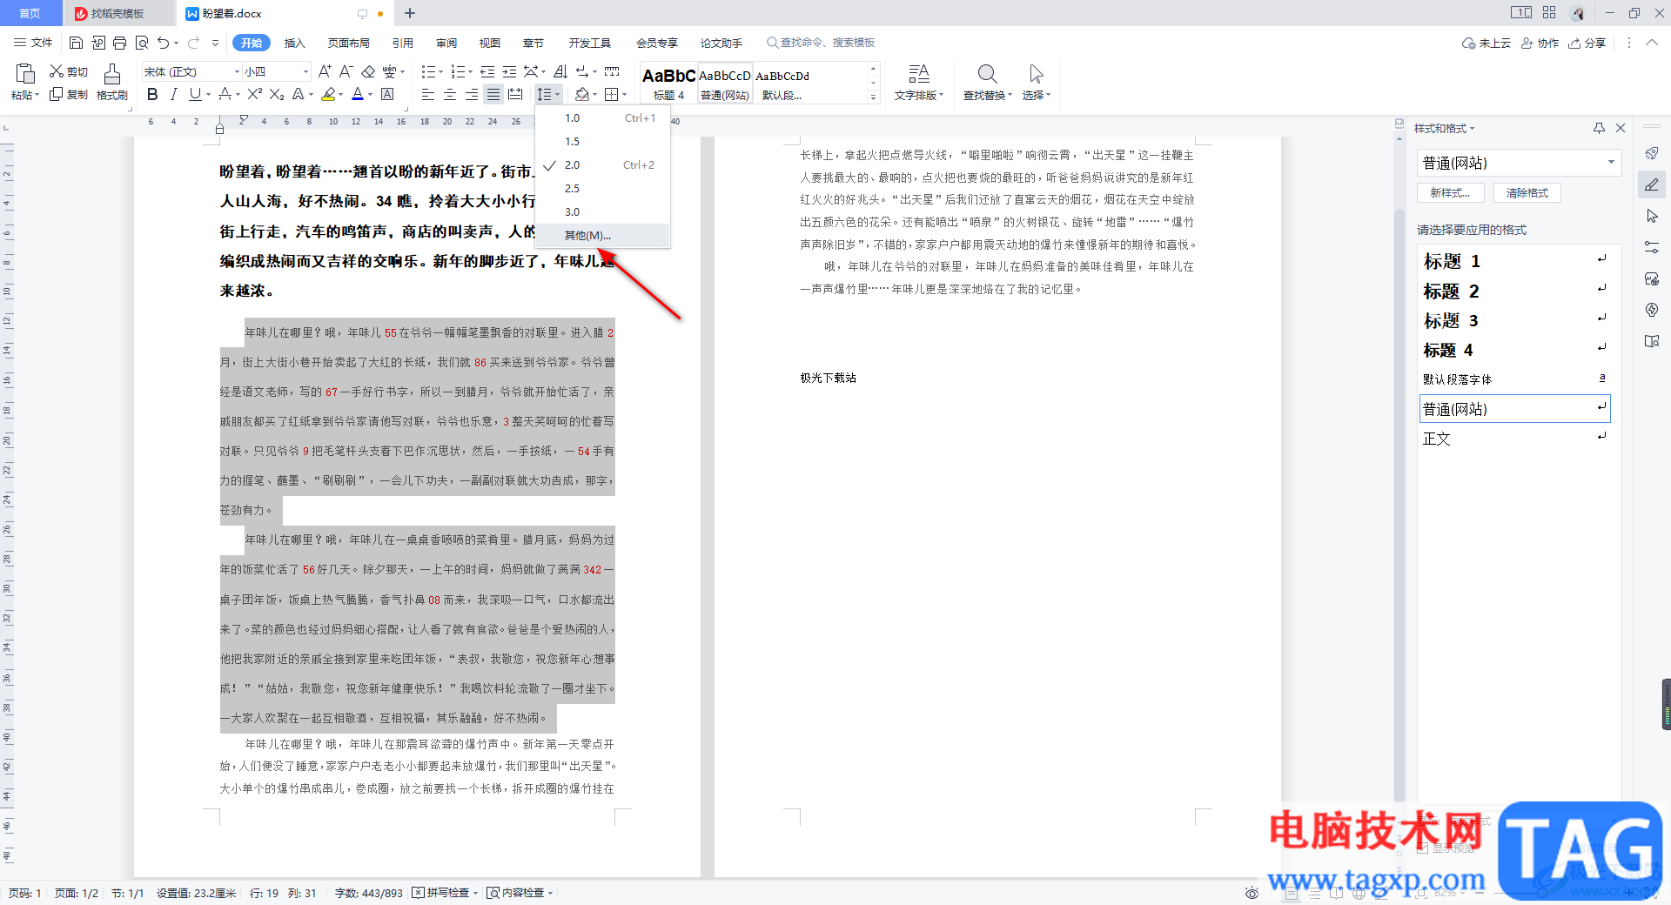Click the Select cursor tool
This screenshot has width=1671, height=905.
[1036, 83]
